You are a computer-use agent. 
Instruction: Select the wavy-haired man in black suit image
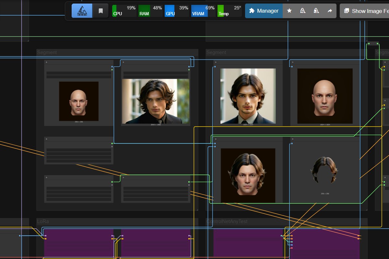[x=156, y=101]
